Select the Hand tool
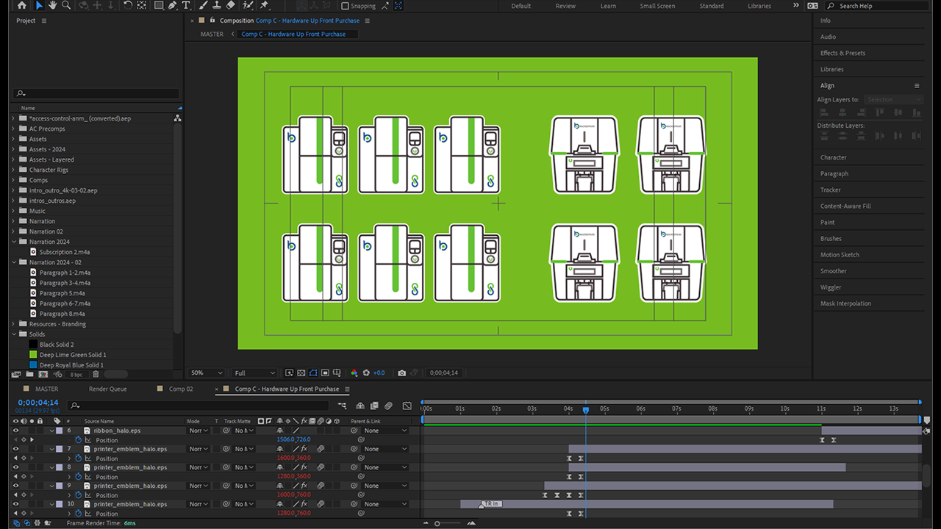The height and width of the screenshot is (529, 941). (x=53, y=6)
